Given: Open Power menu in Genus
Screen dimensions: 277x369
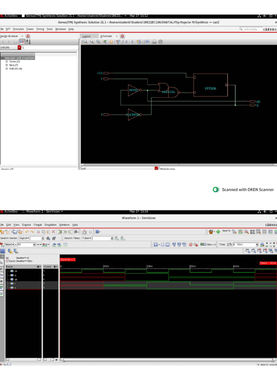Looking at the screenshot, I should point(30,29).
